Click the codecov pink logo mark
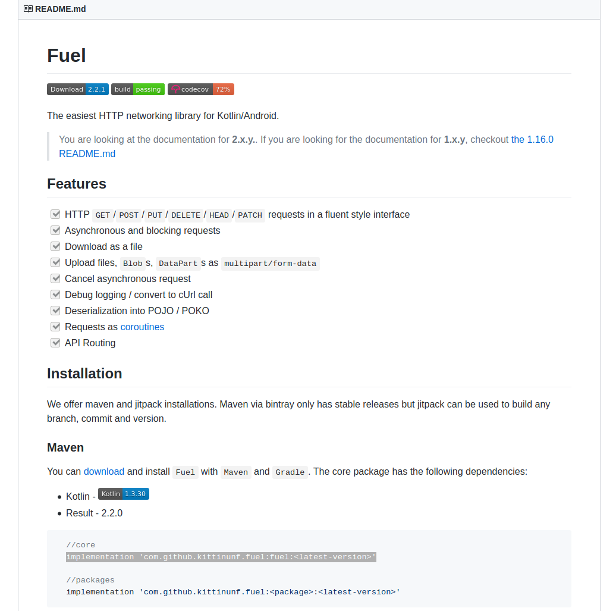The height and width of the screenshot is (611, 616). pos(175,89)
